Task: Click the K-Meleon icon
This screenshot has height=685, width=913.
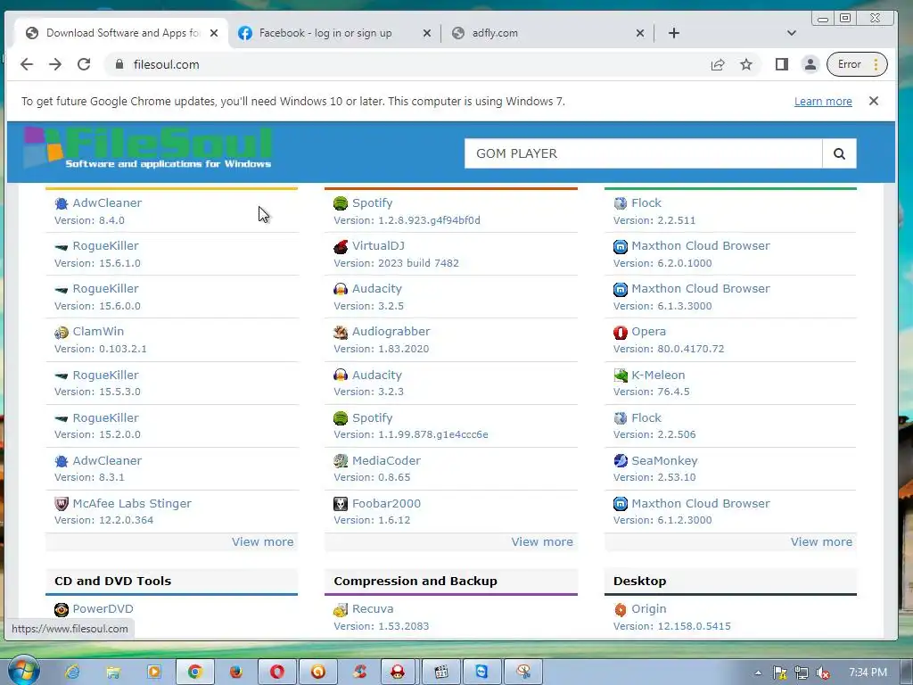Action: click(621, 376)
